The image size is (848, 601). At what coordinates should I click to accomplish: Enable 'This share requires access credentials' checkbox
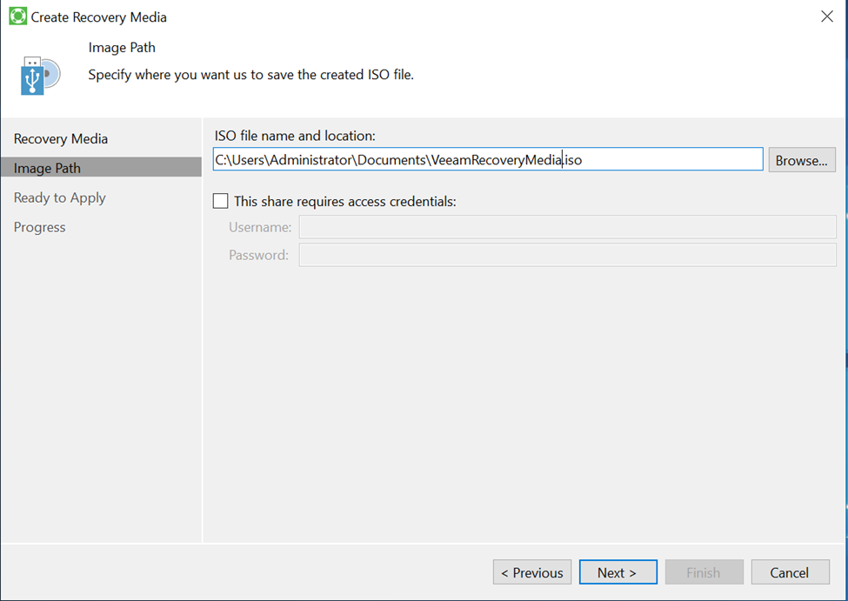click(221, 201)
